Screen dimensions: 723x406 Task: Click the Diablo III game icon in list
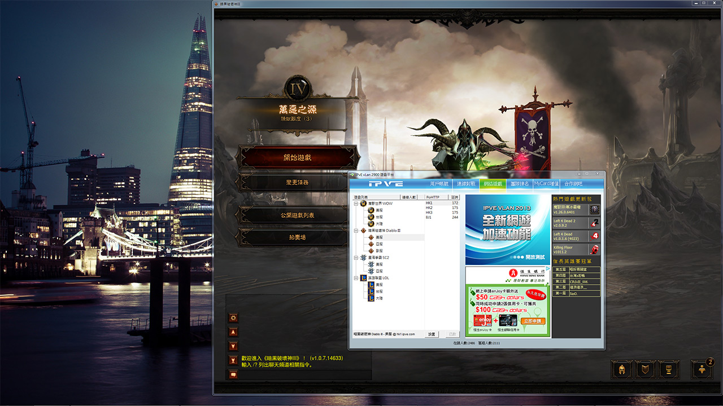point(363,231)
